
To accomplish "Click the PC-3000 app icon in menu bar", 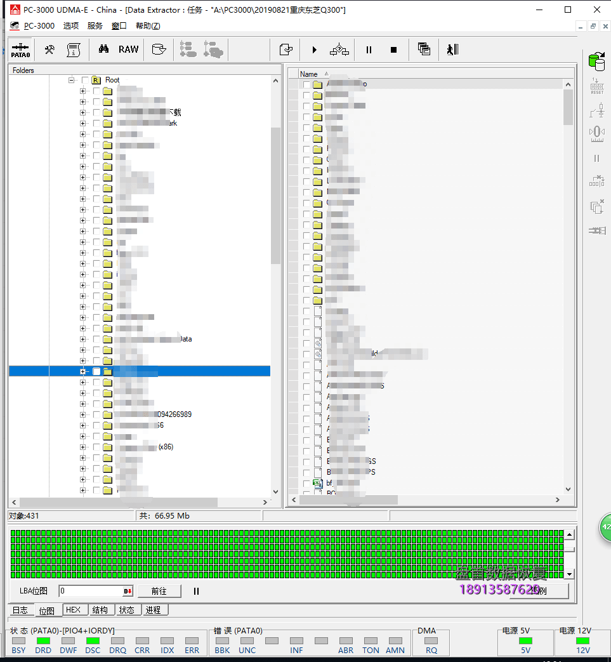I will (15, 26).
